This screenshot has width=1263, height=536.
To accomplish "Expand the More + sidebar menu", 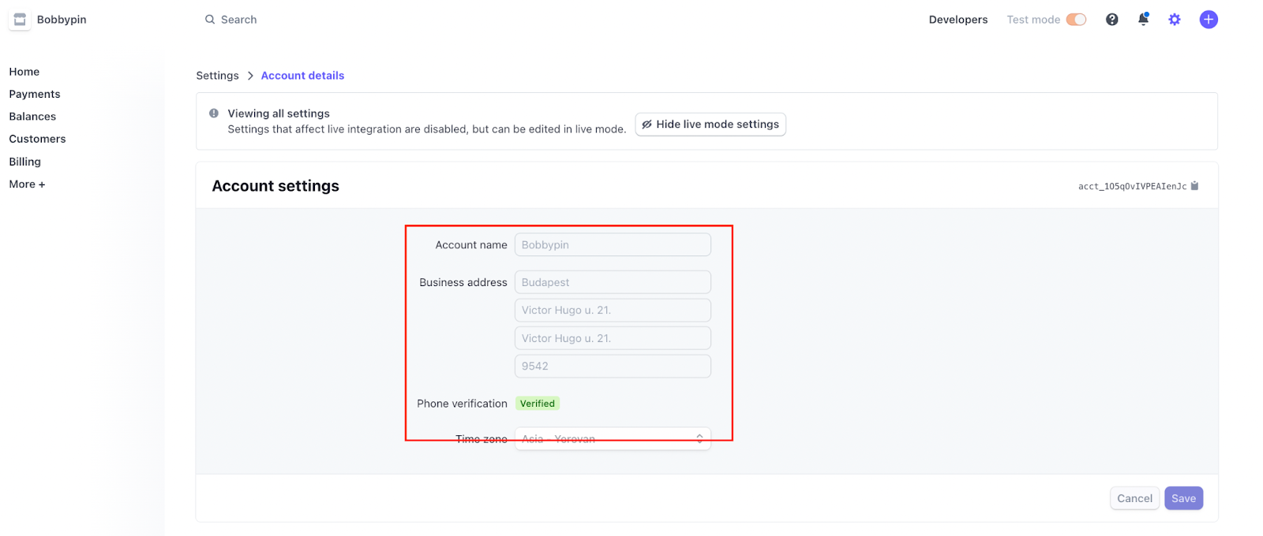I will [27, 184].
